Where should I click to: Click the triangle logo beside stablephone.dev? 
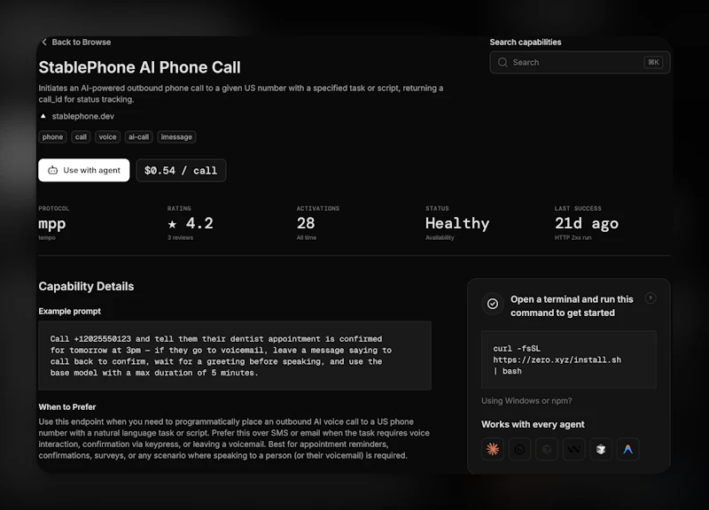click(43, 116)
